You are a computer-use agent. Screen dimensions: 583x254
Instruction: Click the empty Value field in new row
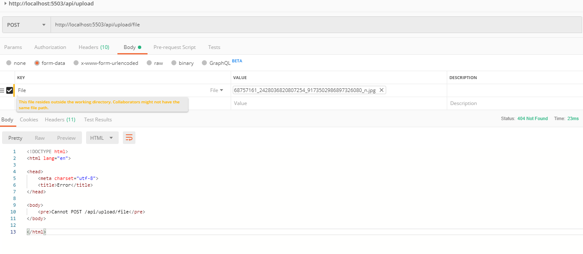(x=339, y=103)
